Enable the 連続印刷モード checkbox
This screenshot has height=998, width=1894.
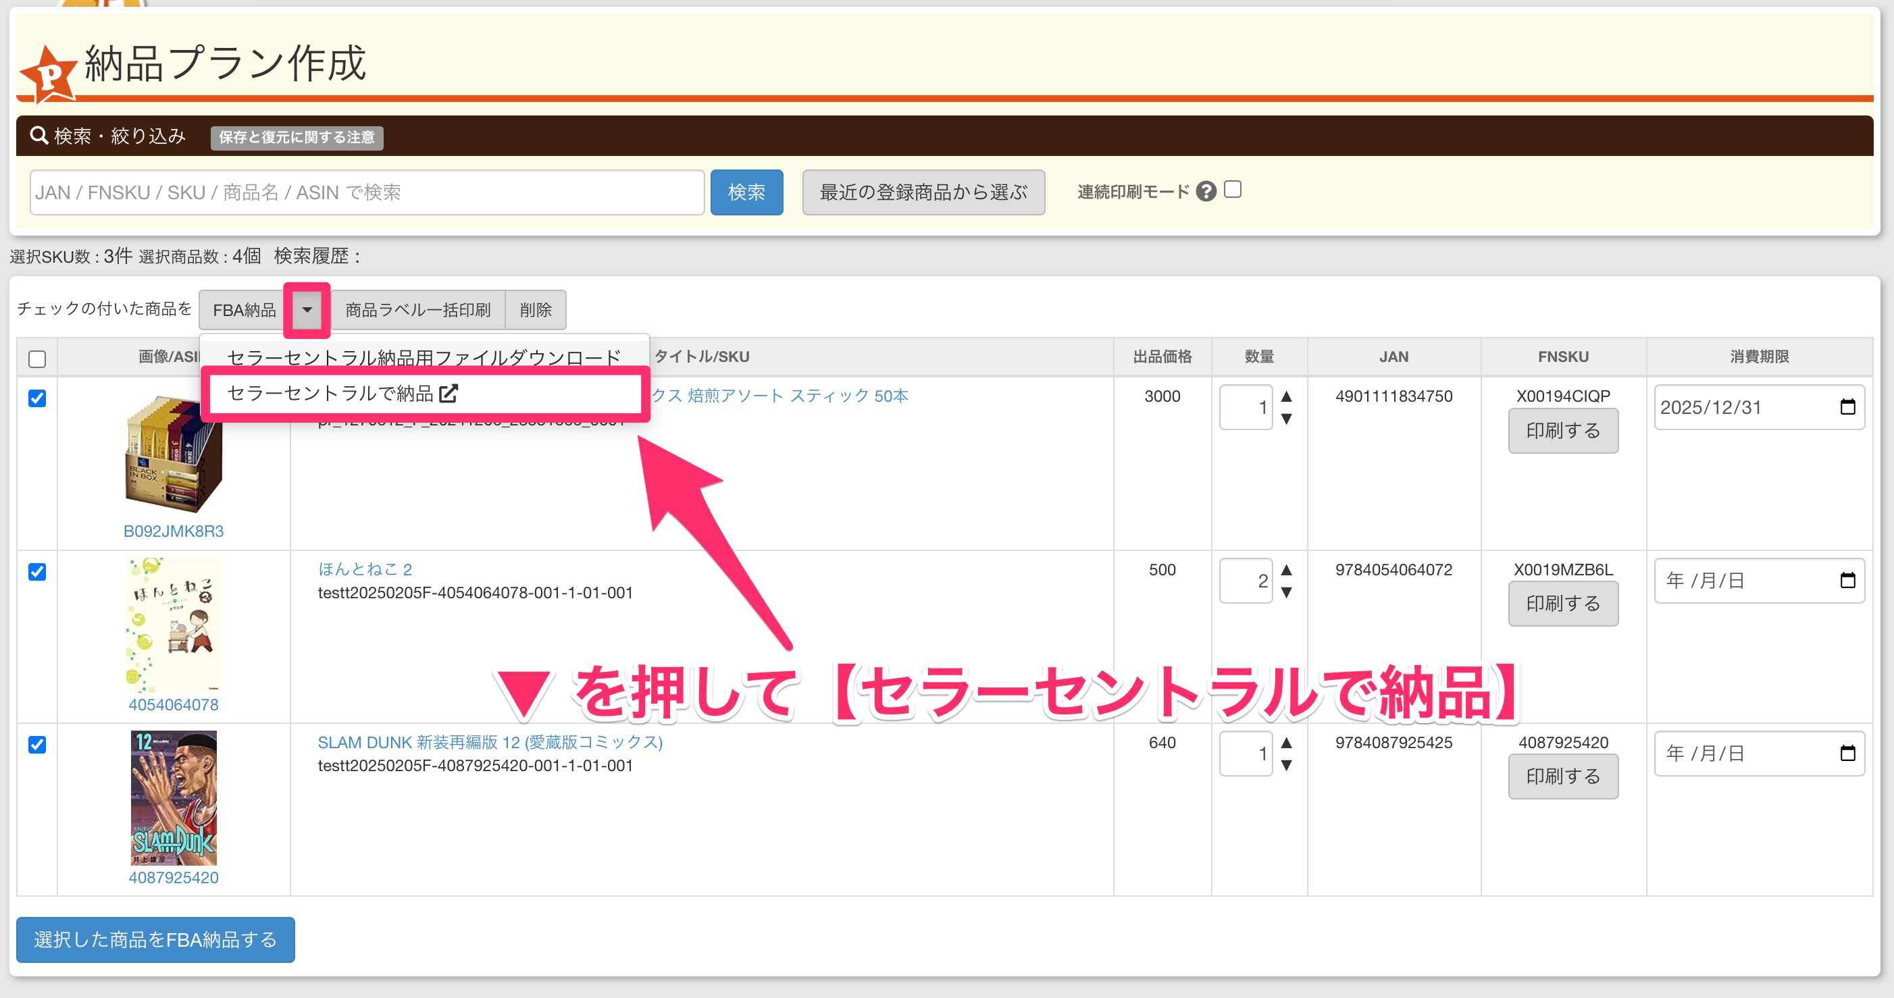click(1233, 190)
